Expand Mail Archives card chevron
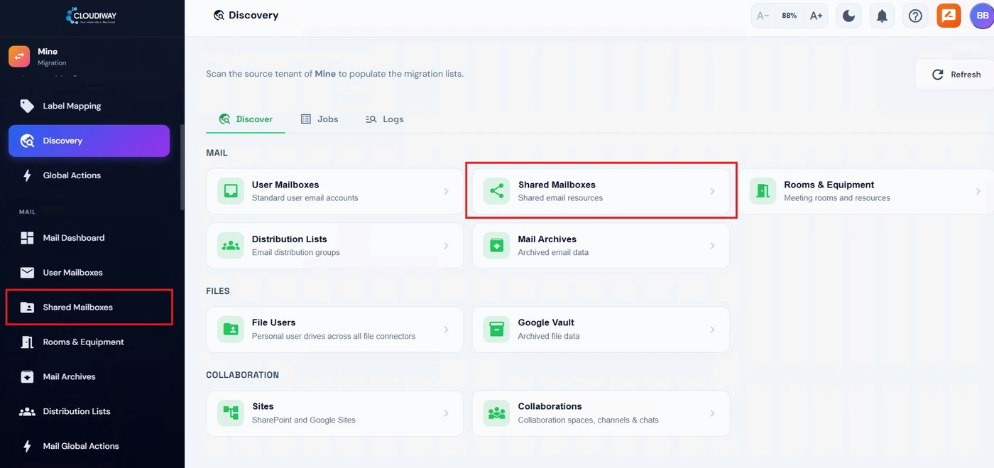994x468 pixels. click(712, 246)
